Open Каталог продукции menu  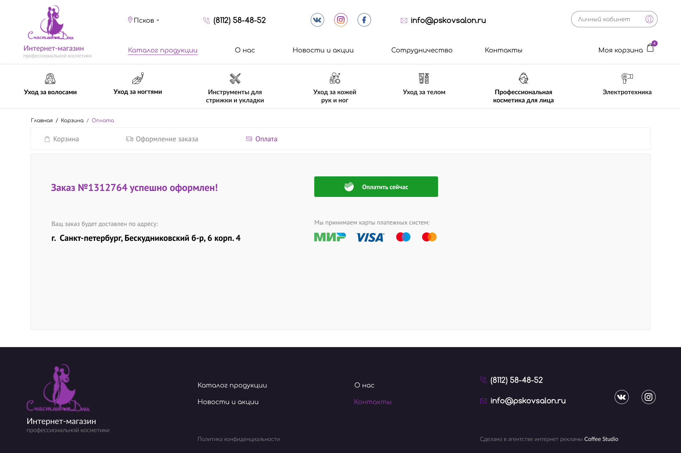click(x=162, y=50)
